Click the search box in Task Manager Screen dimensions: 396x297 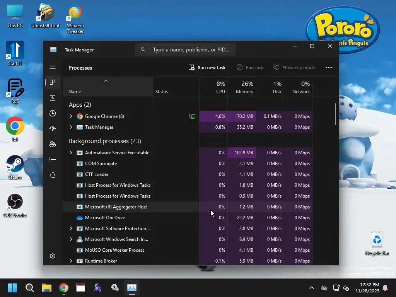tap(185, 49)
